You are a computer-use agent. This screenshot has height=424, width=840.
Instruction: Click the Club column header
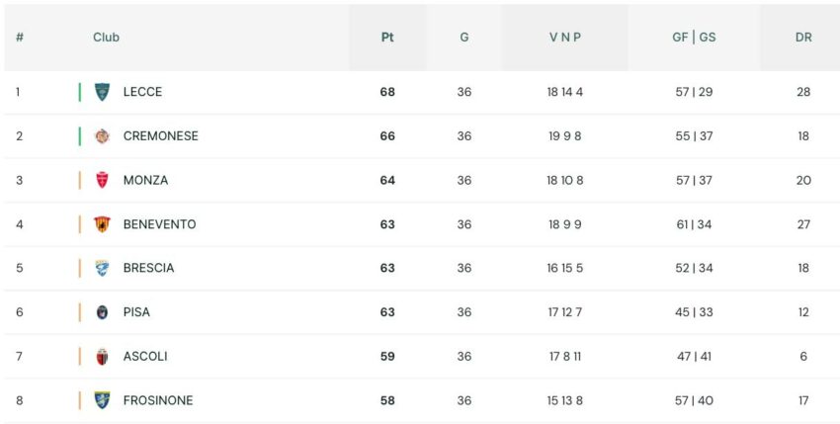(106, 37)
